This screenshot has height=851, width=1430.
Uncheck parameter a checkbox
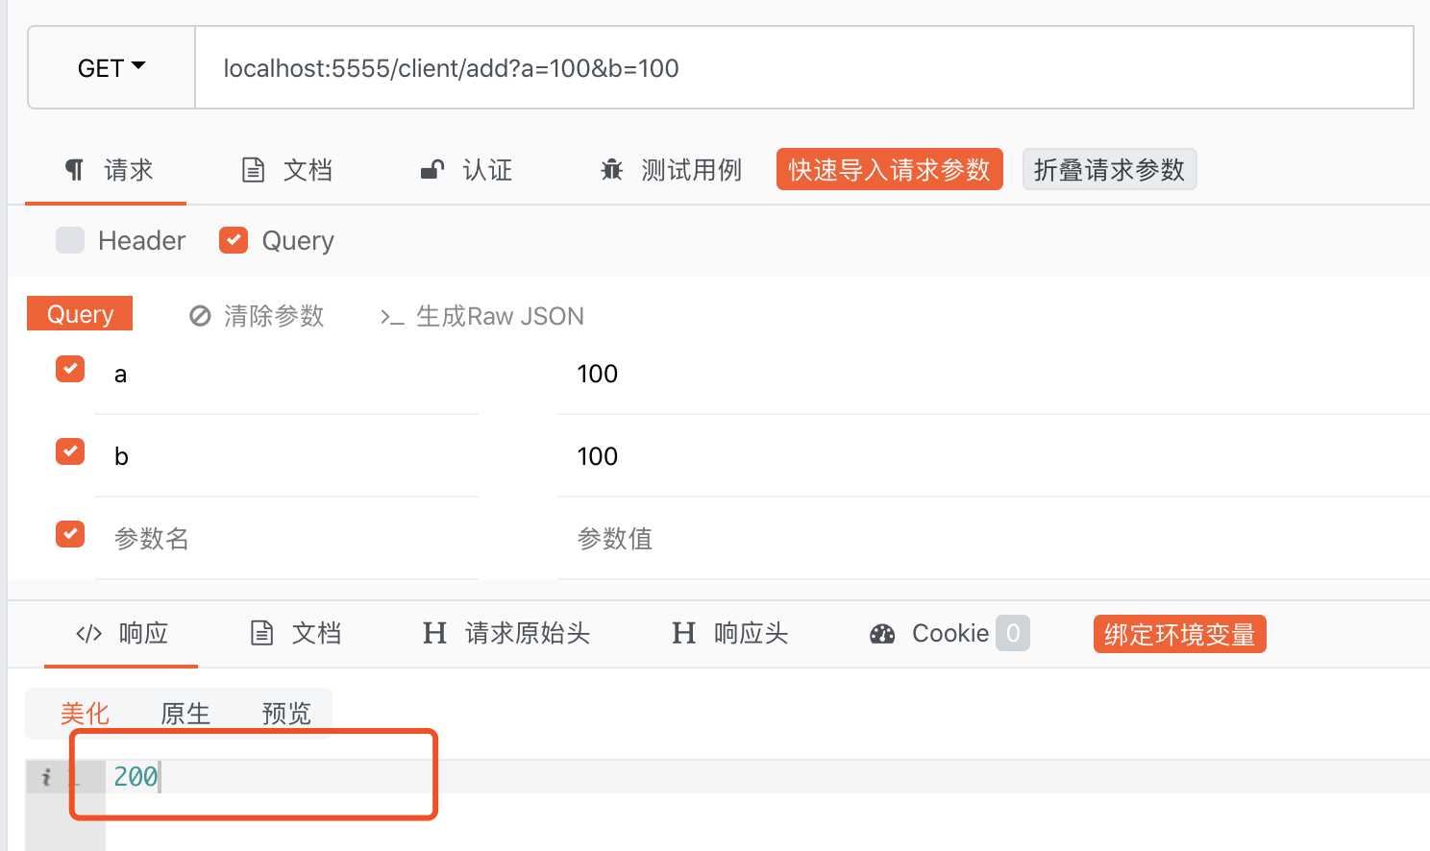click(70, 369)
